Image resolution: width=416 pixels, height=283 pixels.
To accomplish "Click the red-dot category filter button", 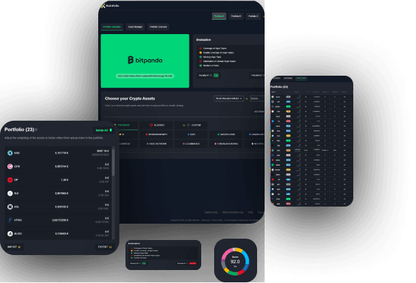I will 156,134.
